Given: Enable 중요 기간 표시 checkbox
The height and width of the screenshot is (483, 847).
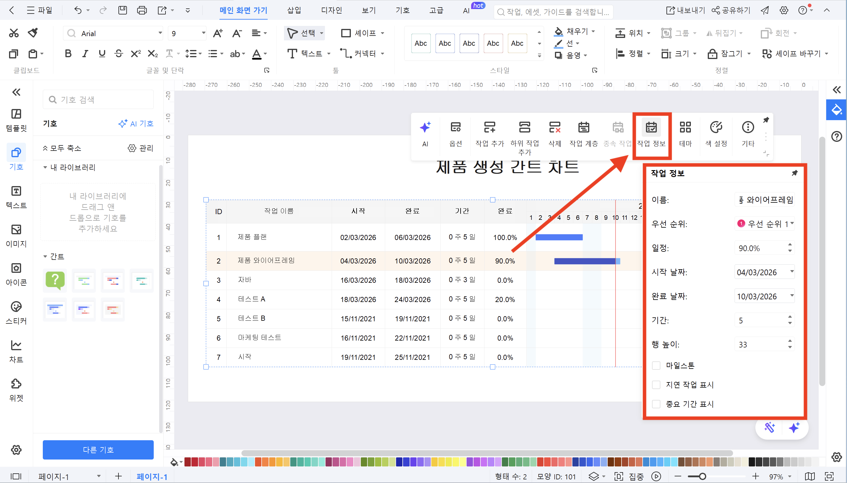Looking at the screenshot, I should pyautogui.click(x=657, y=404).
